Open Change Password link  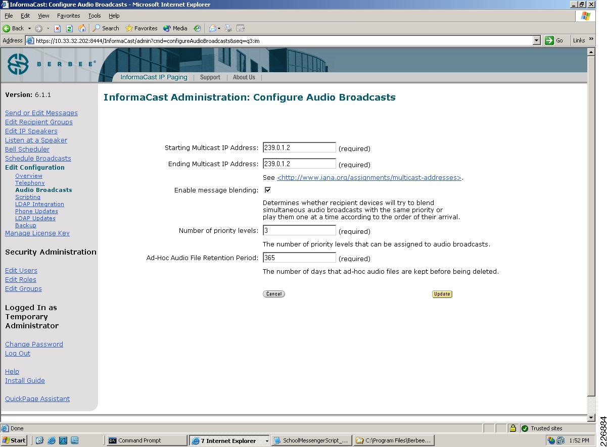pyautogui.click(x=34, y=344)
